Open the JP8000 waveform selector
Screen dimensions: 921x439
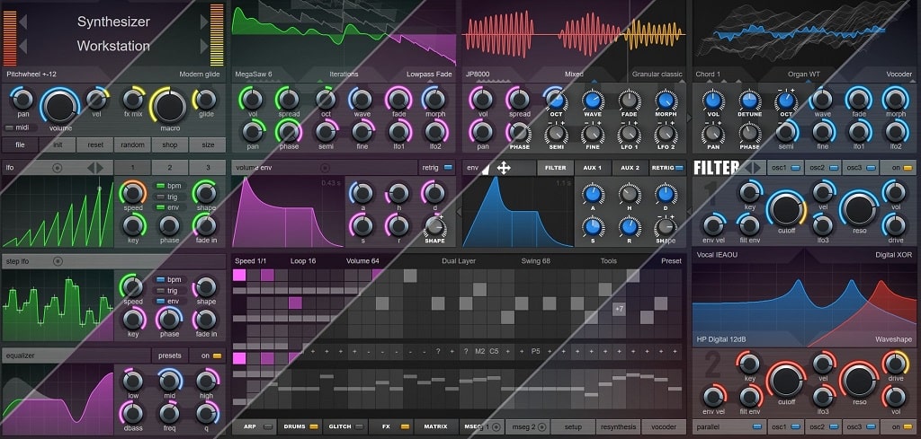[x=478, y=75]
